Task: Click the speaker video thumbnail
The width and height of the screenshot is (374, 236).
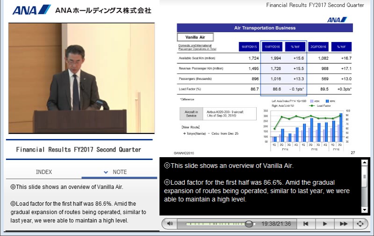Action: coord(81,78)
